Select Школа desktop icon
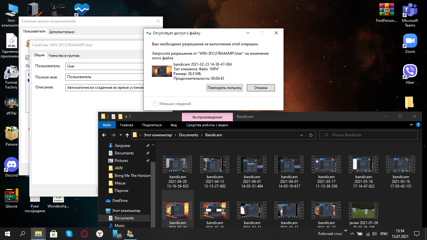This screenshot has height=240, width=427. [12, 198]
